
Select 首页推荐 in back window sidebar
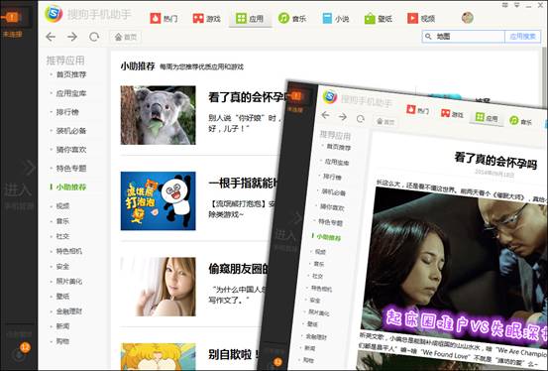click(x=71, y=74)
